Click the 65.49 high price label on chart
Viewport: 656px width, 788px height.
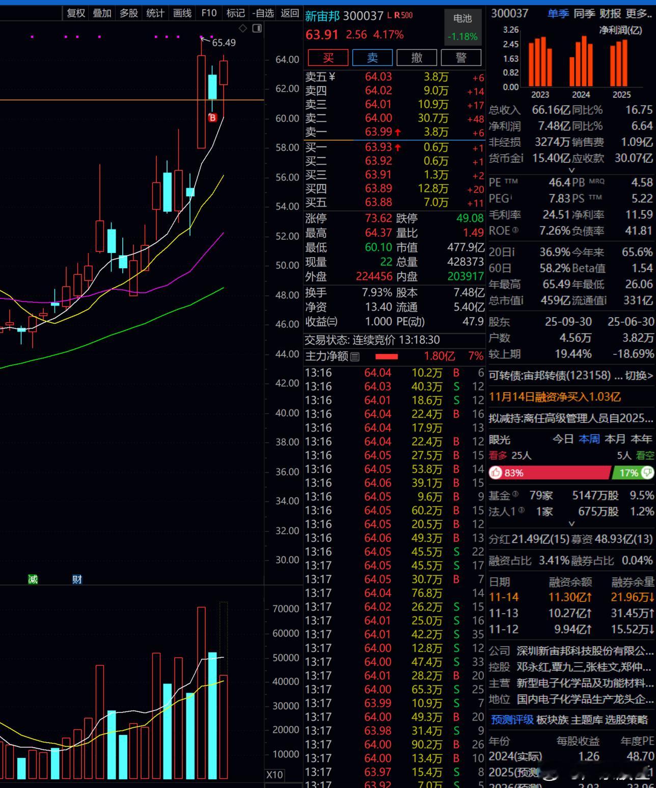[224, 43]
